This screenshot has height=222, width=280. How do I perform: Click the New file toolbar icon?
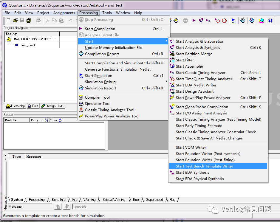pyautogui.click(x=8, y=20)
